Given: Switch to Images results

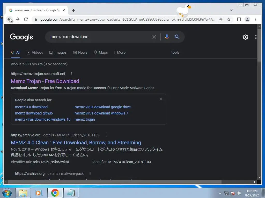Looking at the screenshot, I should pos(58,53).
